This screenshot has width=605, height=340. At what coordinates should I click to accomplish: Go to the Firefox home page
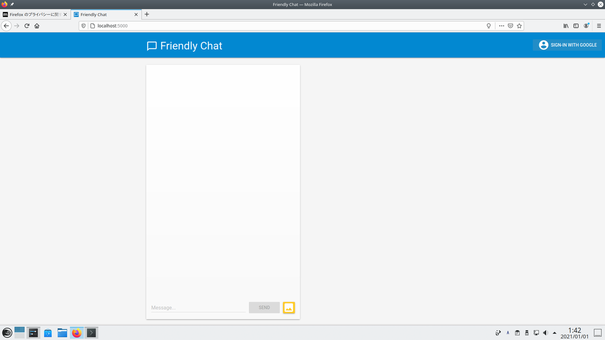[x=37, y=26]
